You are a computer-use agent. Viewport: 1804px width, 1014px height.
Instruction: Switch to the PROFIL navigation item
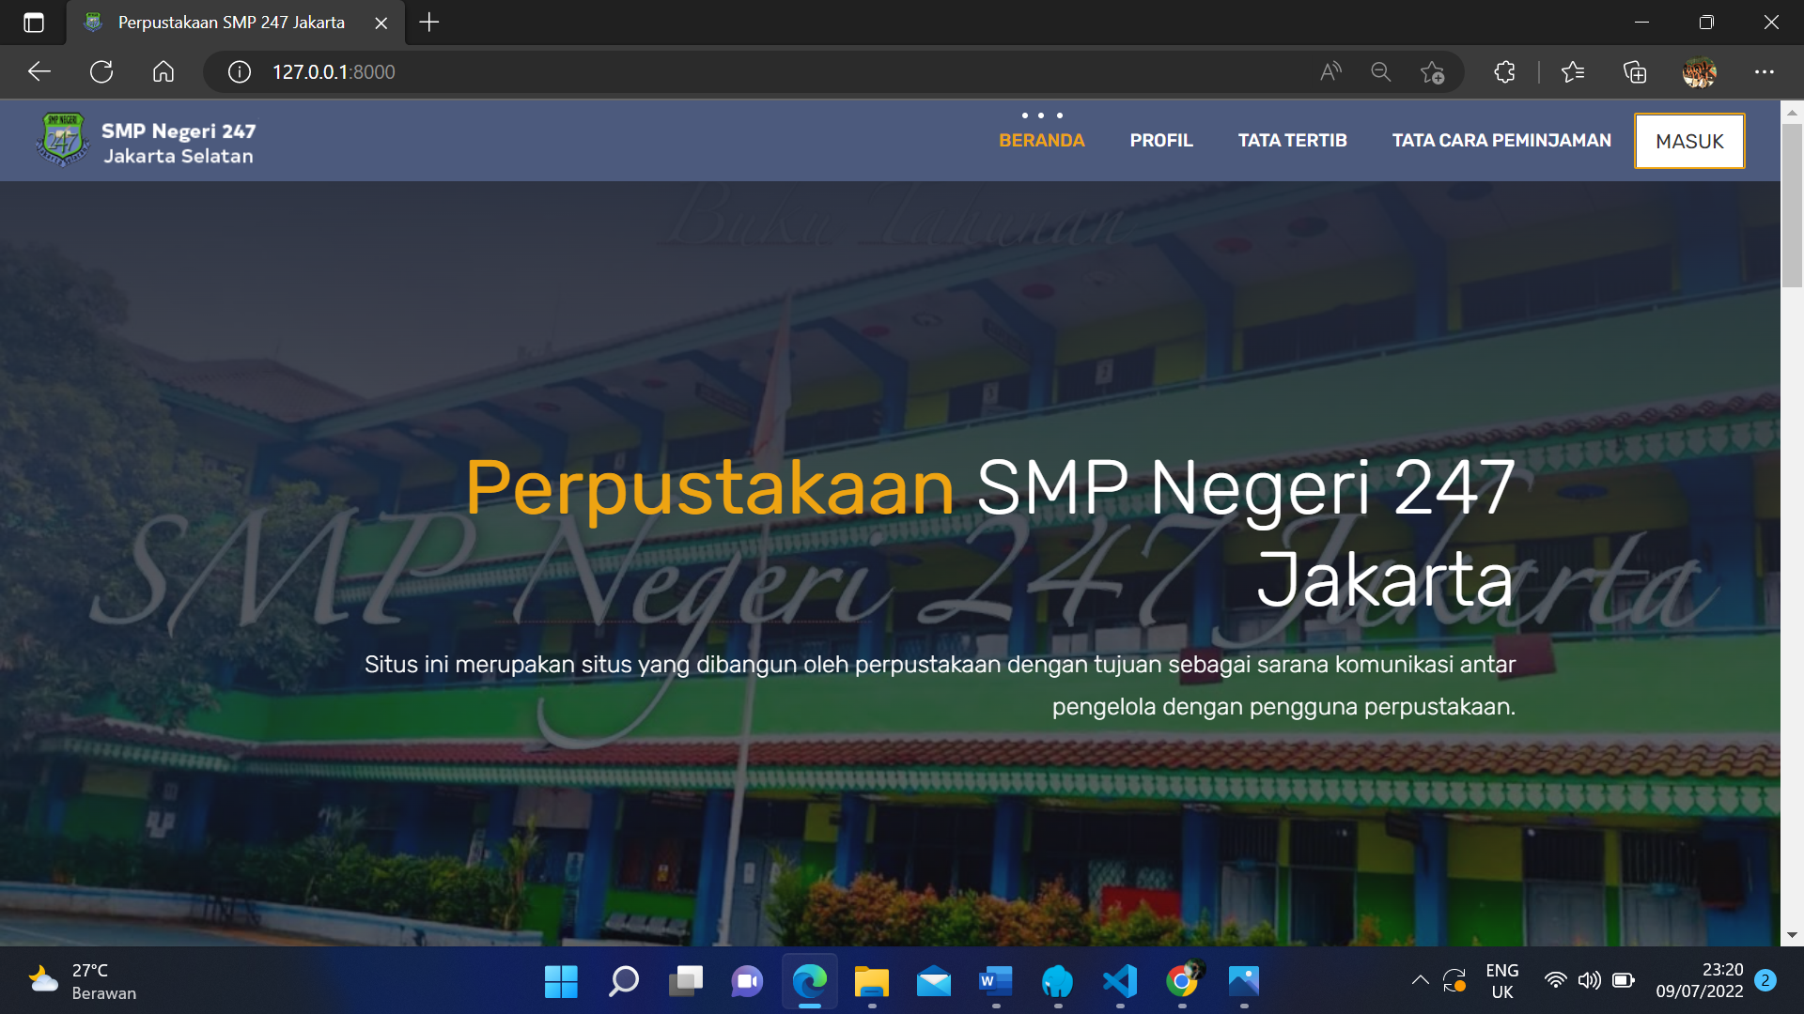(1161, 141)
